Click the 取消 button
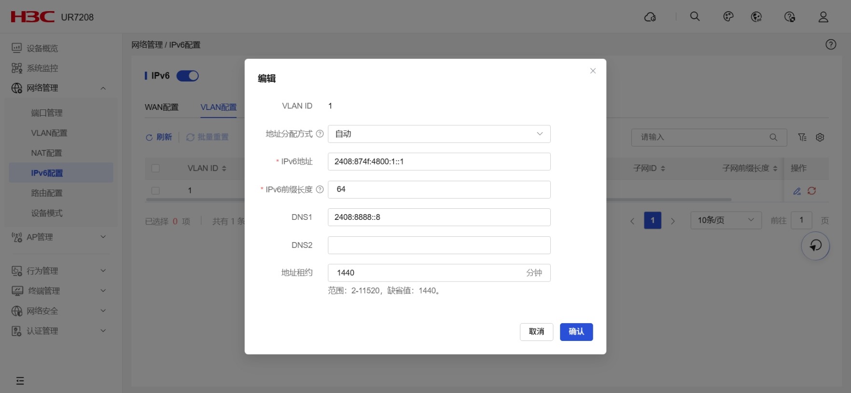This screenshot has height=393, width=851. [x=536, y=332]
